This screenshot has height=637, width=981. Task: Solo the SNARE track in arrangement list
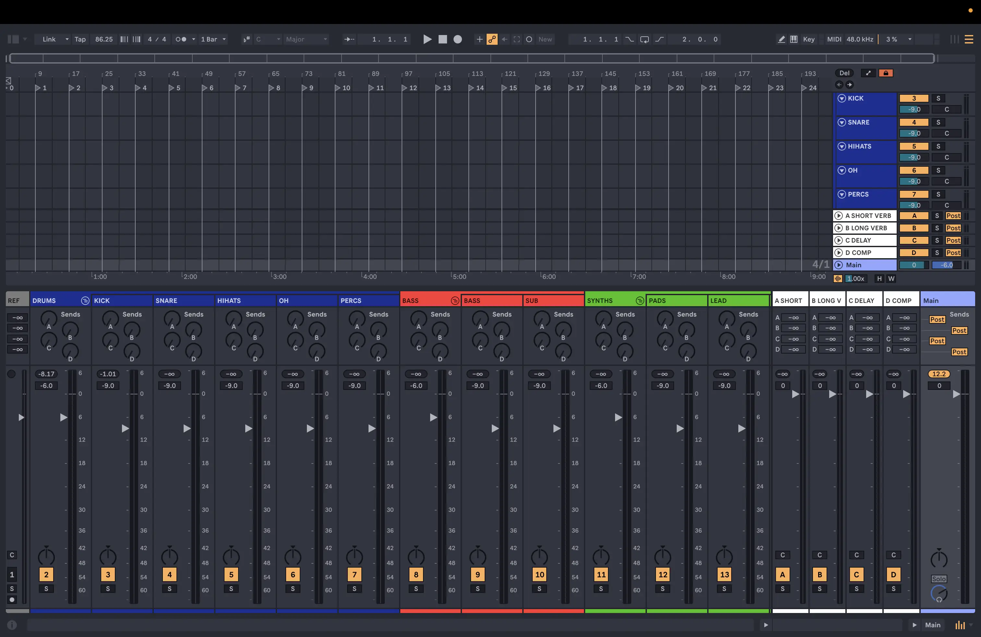pos(939,122)
